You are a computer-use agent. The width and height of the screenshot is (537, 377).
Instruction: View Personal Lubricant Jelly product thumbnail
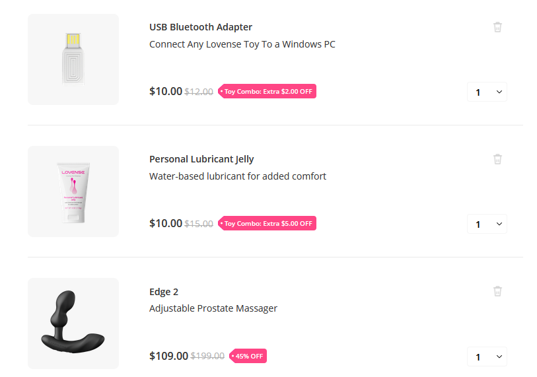point(73,191)
